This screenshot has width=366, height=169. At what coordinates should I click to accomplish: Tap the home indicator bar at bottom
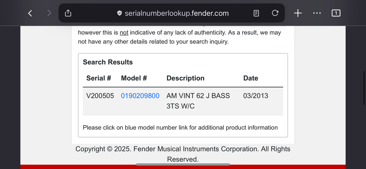point(183,165)
